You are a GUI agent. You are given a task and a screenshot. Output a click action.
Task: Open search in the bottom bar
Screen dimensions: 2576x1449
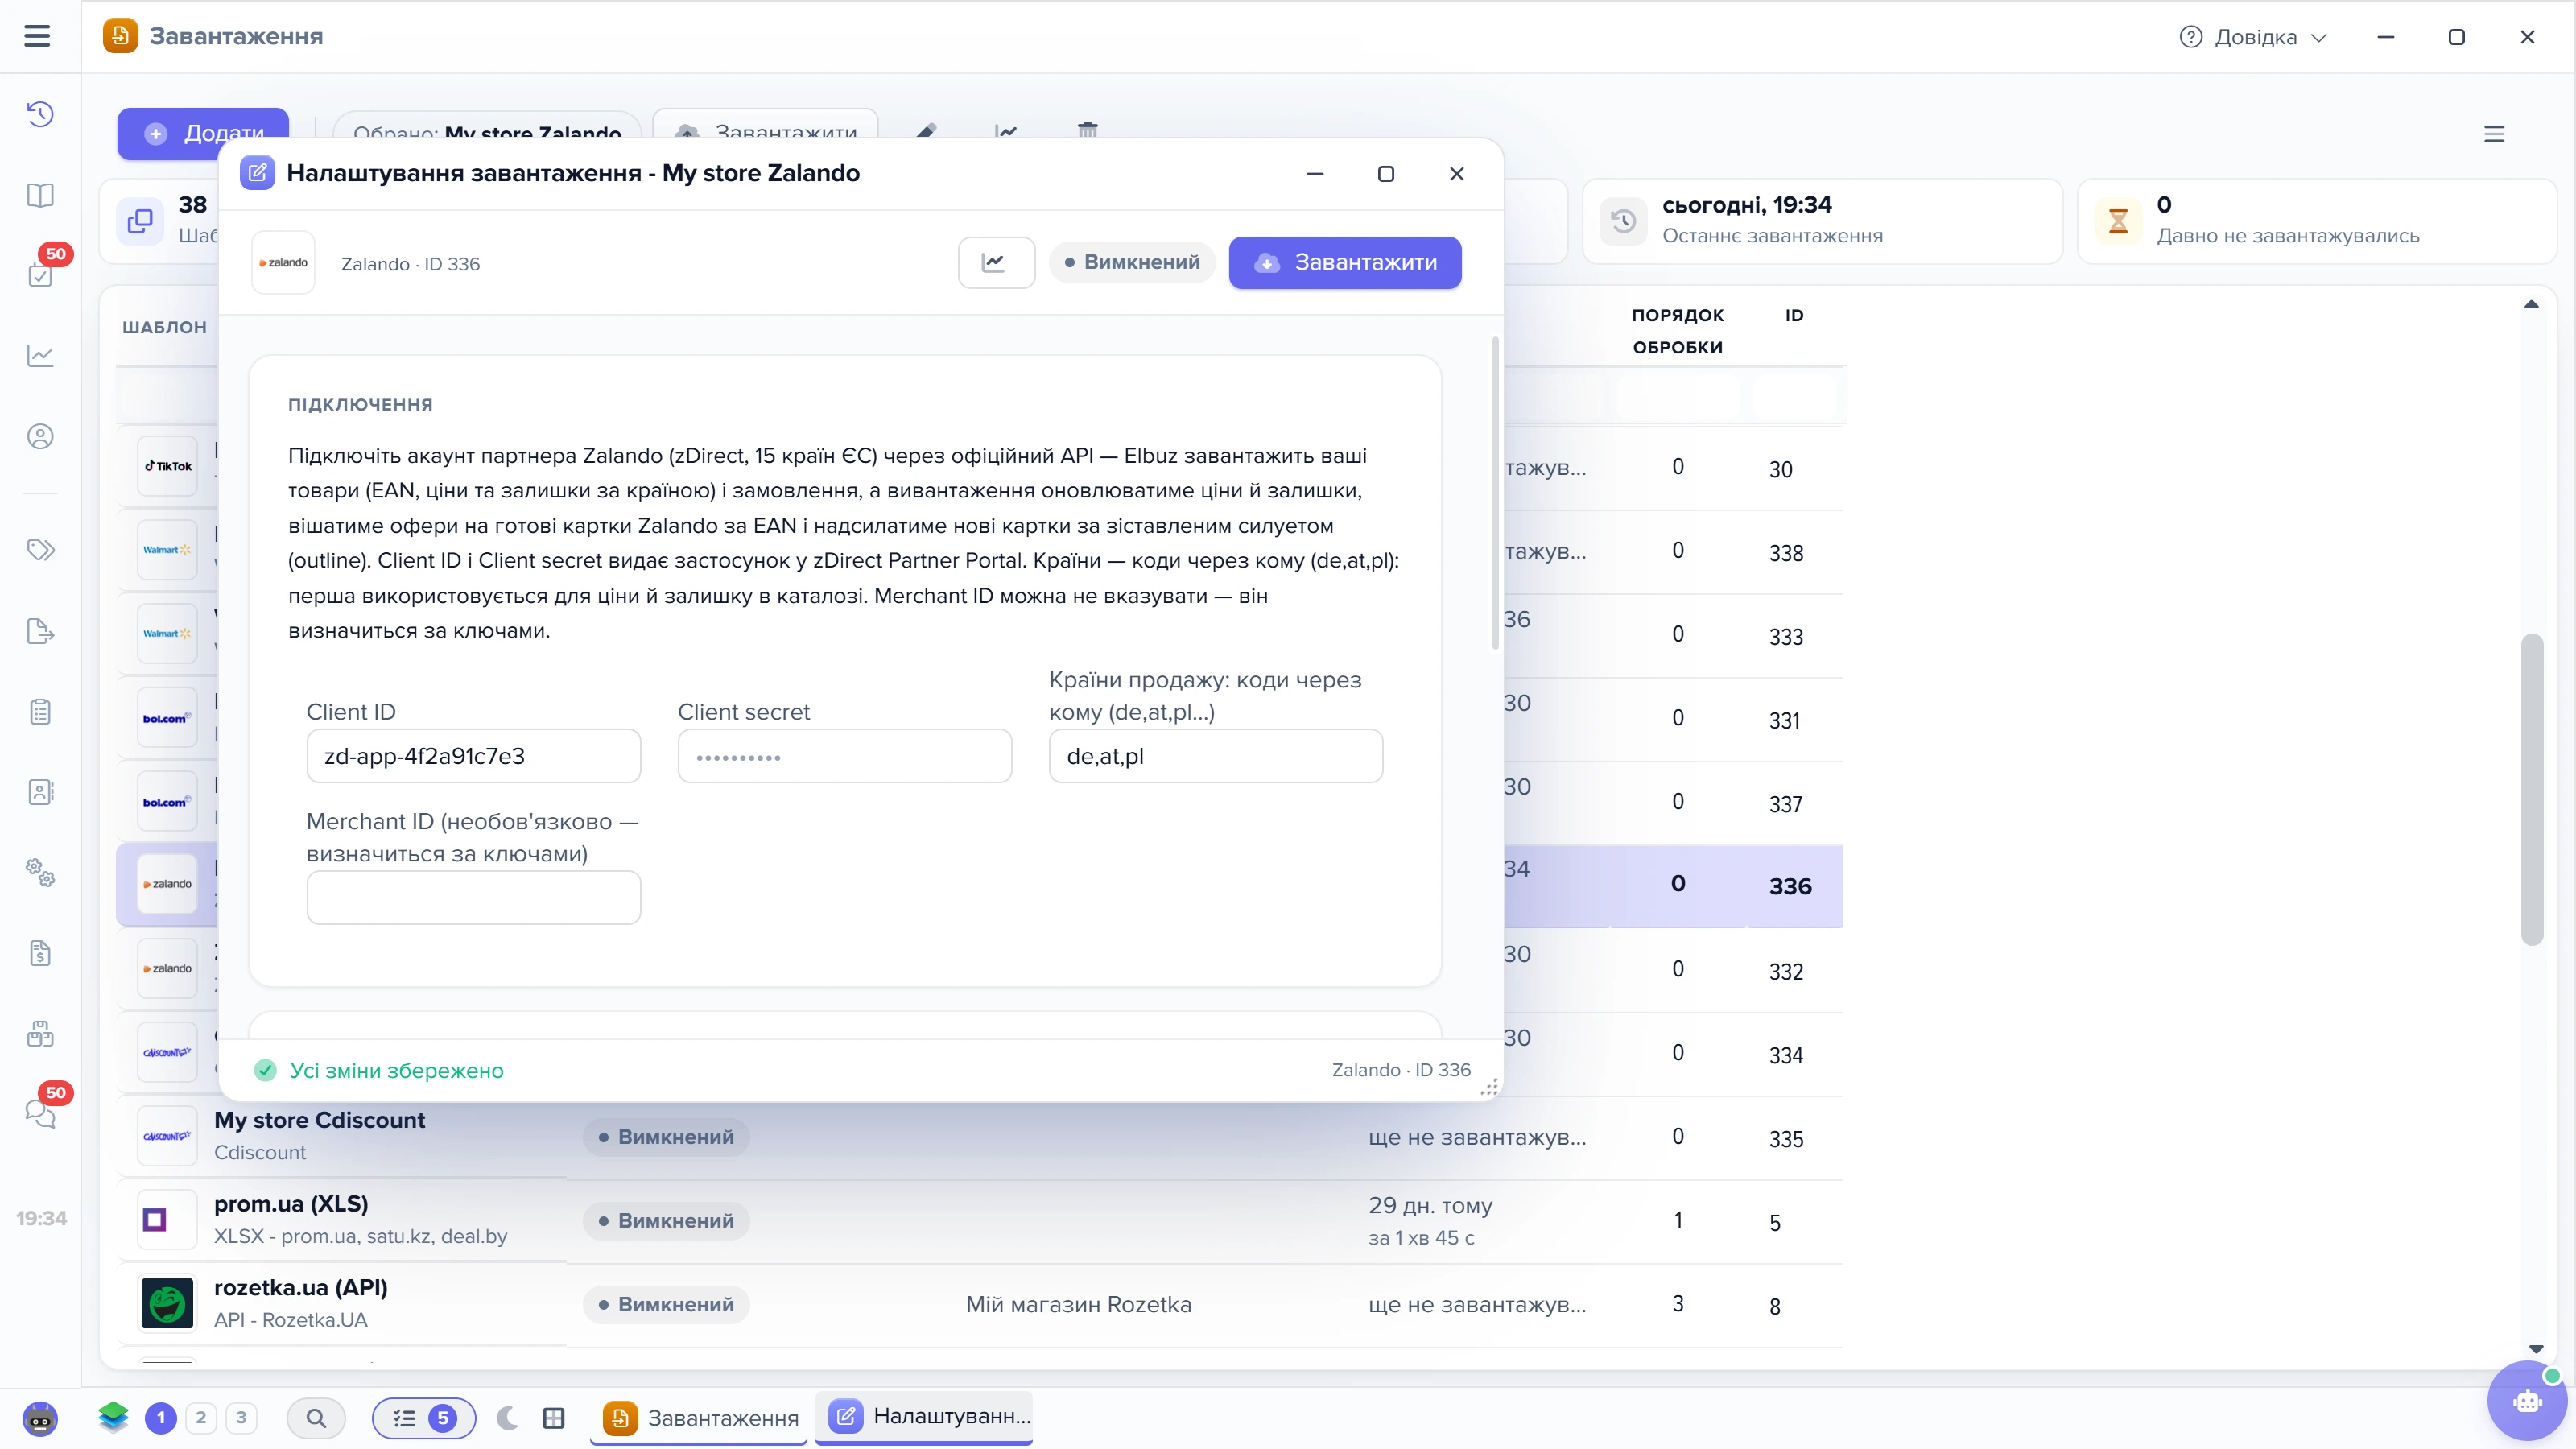[x=316, y=1418]
